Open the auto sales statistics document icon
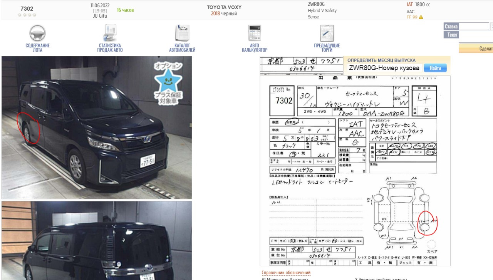Image resolution: width=493 pixels, height=280 pixels. pos(110,33)
